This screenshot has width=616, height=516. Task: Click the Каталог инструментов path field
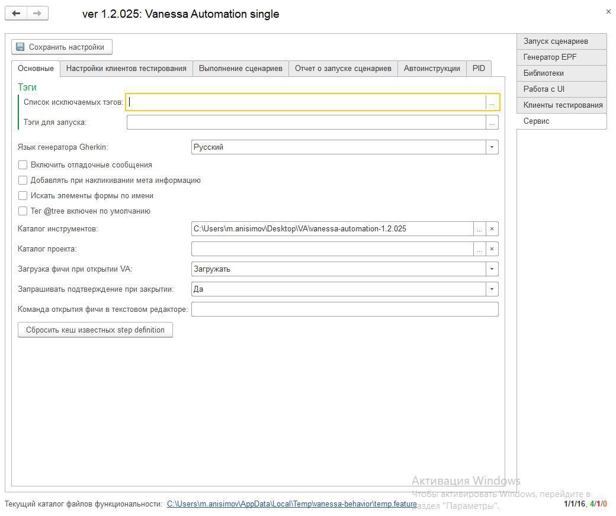point(332,229)
